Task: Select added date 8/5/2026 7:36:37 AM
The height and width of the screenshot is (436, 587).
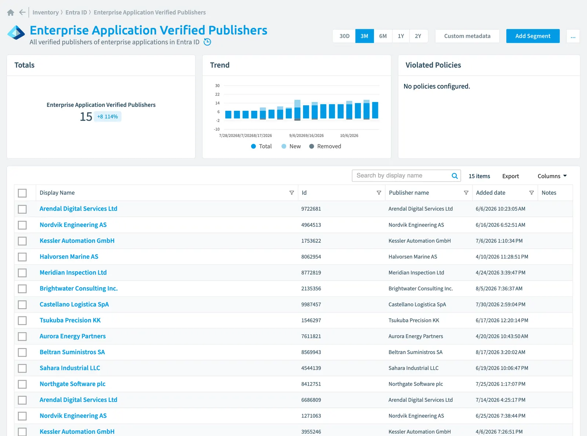Action: [x=499, y=289]
